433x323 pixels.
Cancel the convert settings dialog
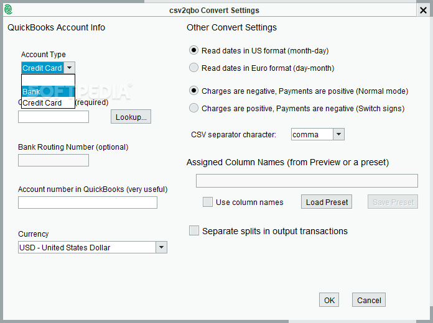click(369, 300)
